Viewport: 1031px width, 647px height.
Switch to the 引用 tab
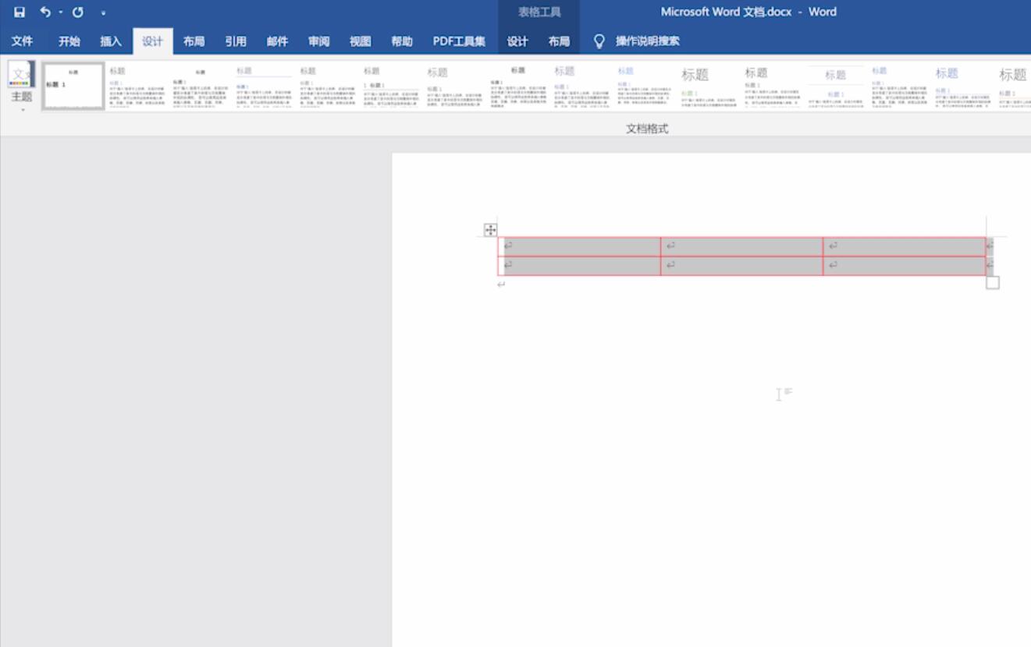coord(235,41)
